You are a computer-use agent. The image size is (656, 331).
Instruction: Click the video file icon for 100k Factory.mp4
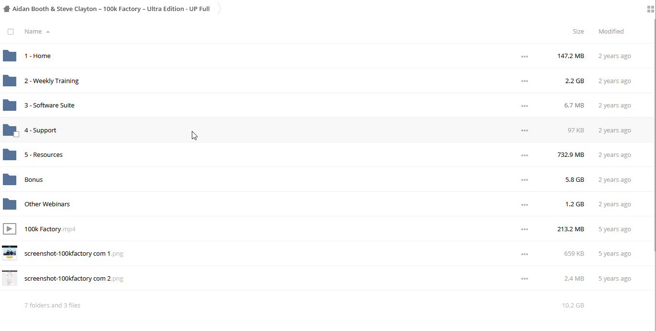click(10, 229)
